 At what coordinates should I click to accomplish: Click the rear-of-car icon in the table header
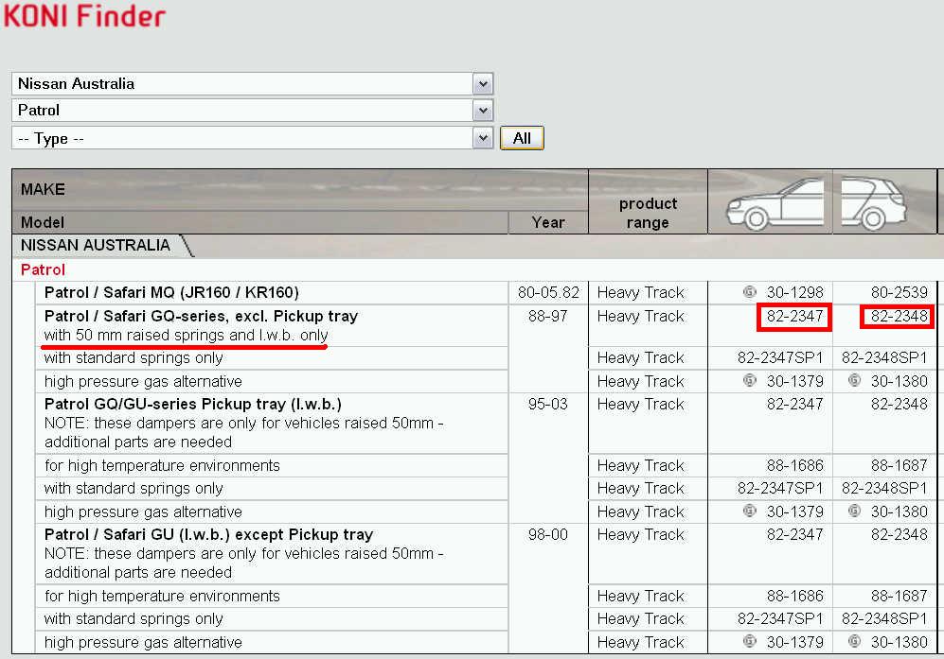pyautogui.click(x=874, y=203)
